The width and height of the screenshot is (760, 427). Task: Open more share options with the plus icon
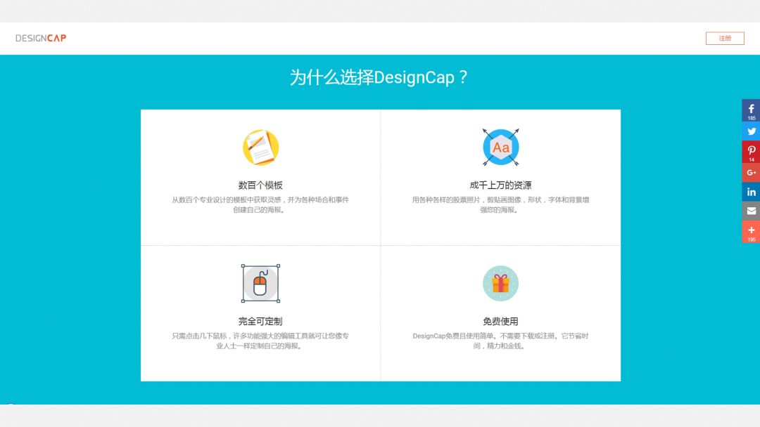(x=751, y=232)
